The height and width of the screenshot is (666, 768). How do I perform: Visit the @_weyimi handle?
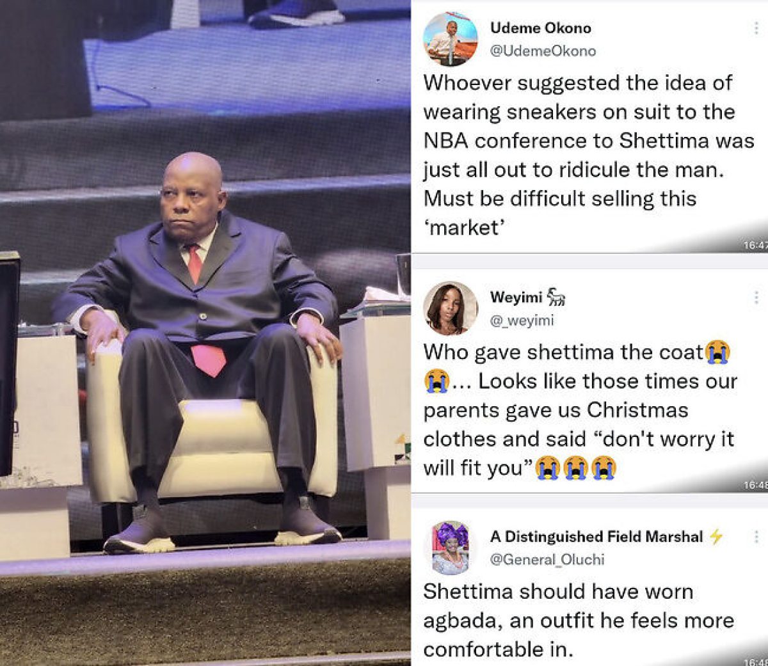coord(522,321)
